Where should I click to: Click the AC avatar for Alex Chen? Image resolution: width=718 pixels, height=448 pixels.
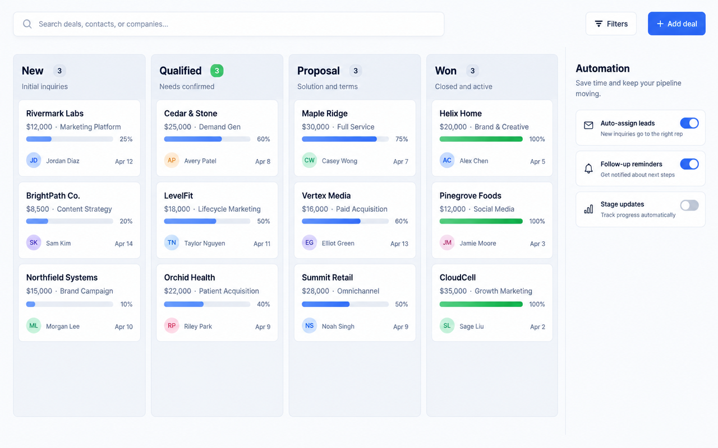click(447, 160)
